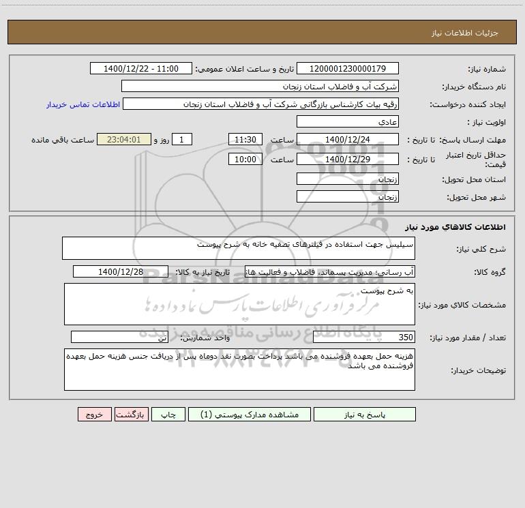Click label استان محل تحویل
The image size is (525, 508).
[x=474, y=179]
